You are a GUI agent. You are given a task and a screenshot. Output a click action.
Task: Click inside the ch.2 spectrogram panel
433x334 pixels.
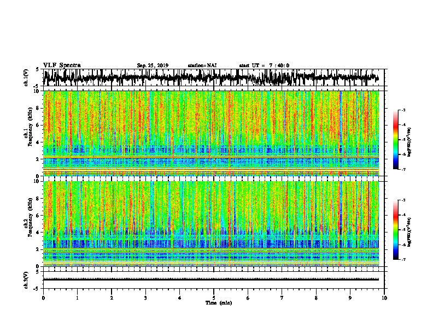tap(211, 224)
